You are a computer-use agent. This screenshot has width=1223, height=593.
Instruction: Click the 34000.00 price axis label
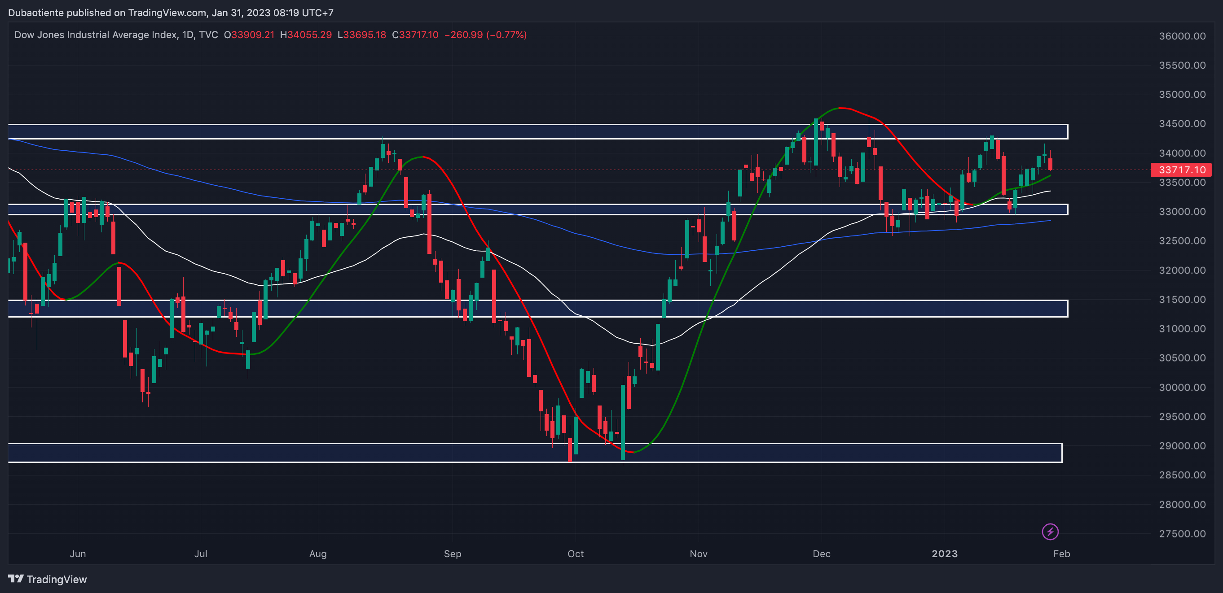[x=1182, y=153]
